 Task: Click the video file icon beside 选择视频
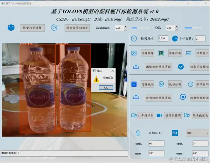pos(134,84)
